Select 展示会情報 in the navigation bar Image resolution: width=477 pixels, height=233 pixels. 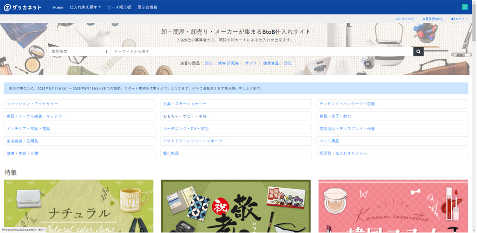tap(147, 8)
